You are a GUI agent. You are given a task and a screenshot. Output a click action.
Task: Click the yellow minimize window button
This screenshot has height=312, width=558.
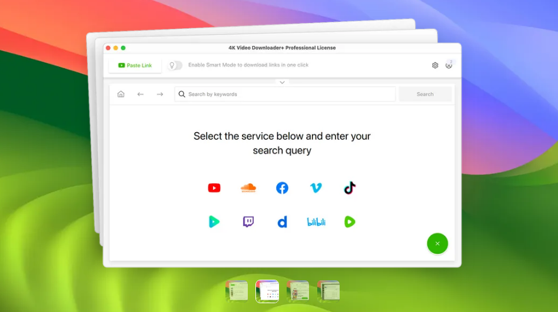tap(115, 48)
